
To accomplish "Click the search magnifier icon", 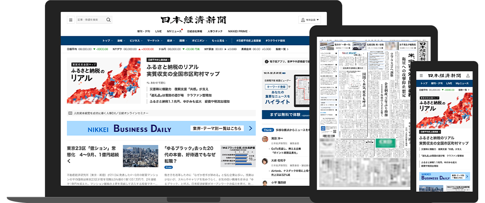I will click(108, 20).
